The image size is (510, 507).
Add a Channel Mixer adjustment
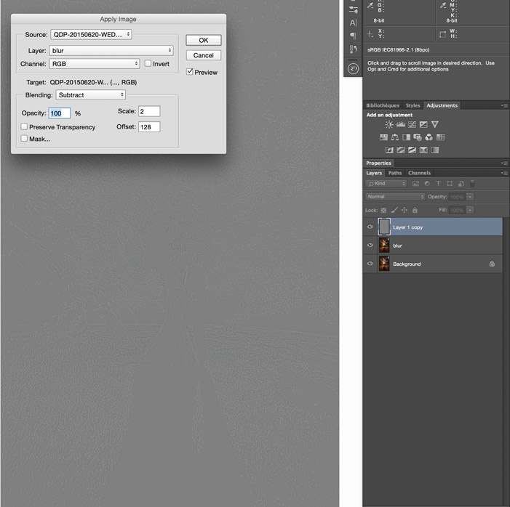tap(429, 137)
